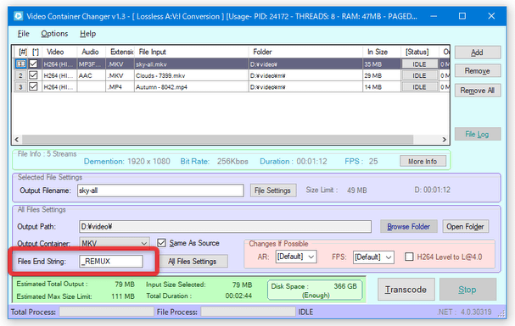Image resolution: width=515 pixels, height=326 pixels.
Task: Click the .NET 4.0.30319 status text
Action: click(x=464, y=312)
